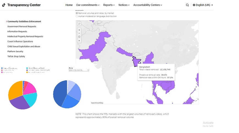The height and width of the screenshot is (133, 239).
Task: Open Information Requests report
Action: coord(17,32)
